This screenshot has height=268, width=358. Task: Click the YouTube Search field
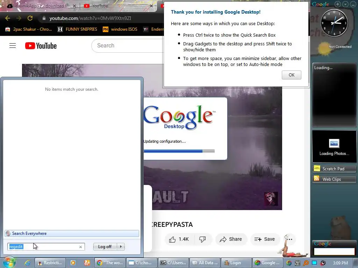point(128,46)
